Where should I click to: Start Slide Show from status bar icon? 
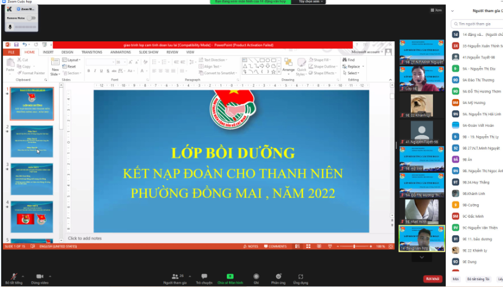tap(330, 246)
